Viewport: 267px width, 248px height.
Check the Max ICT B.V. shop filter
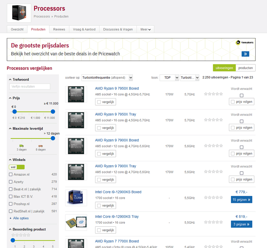[x=11, y=197]
